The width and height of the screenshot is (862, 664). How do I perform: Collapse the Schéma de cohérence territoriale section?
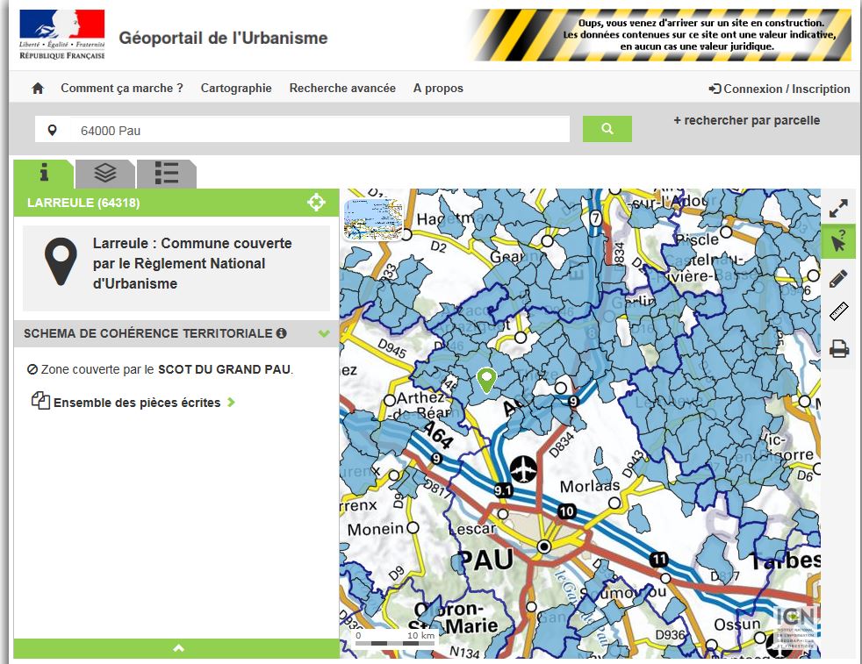click(324, 333)
